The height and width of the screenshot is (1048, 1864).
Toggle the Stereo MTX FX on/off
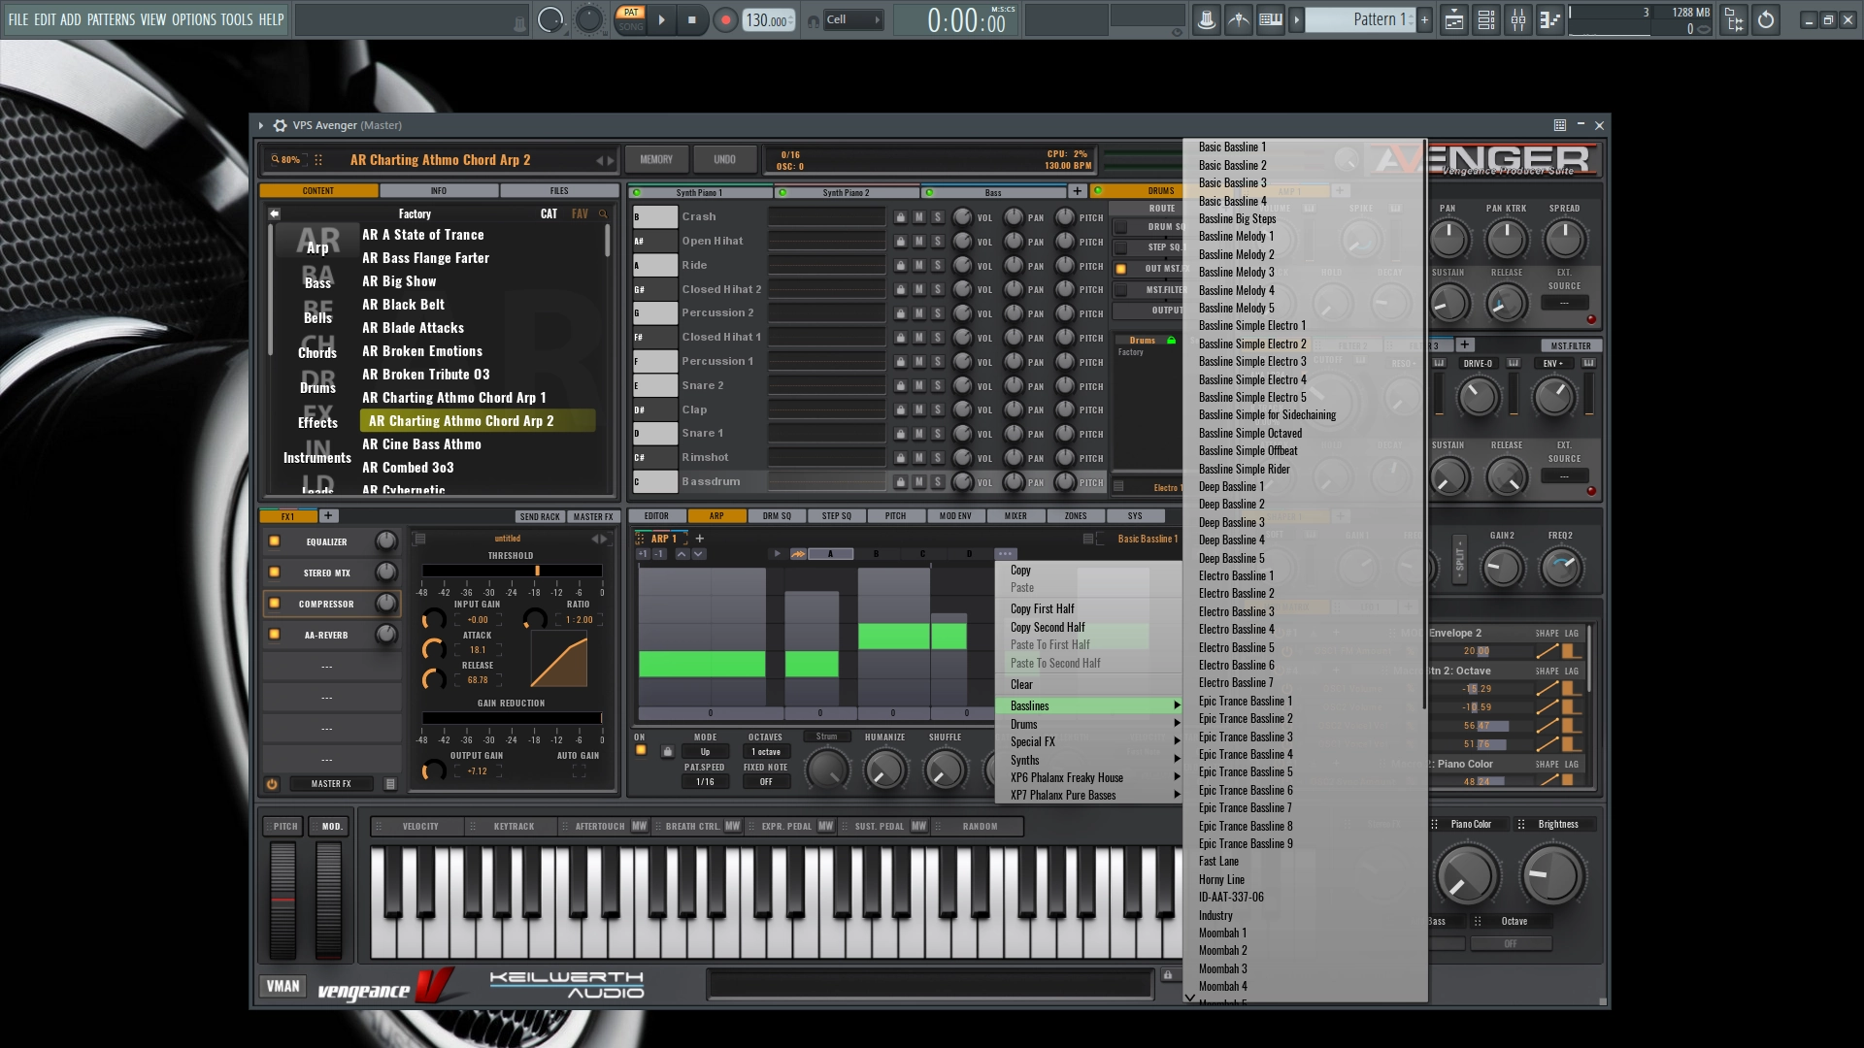coord(275,573)
